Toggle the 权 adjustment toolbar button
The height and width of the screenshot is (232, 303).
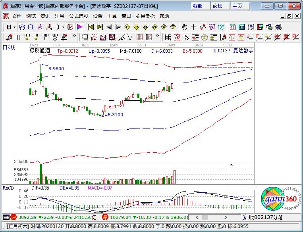click(70, 27)
